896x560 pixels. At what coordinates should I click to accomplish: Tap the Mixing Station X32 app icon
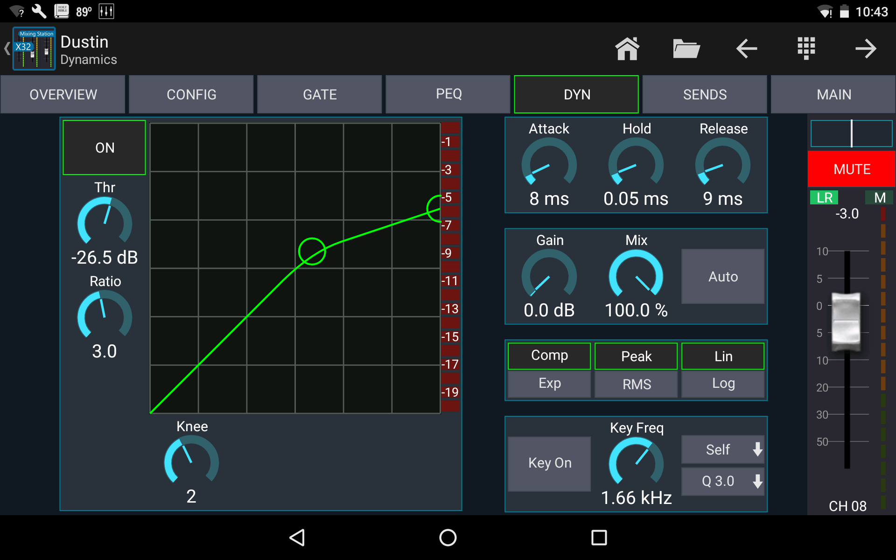[34, 49]
